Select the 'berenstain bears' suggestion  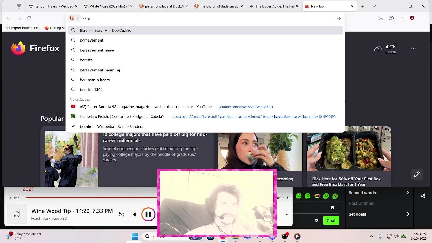(x=205, y=80)
